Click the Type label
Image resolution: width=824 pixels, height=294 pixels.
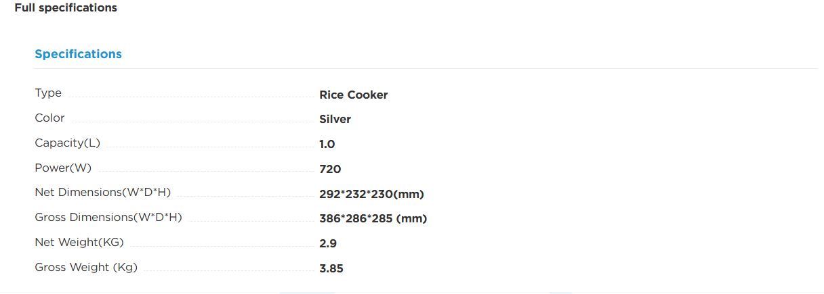tap(48, 93)
